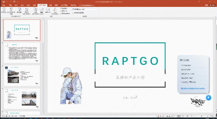
Task: Toggle Use Presenter View checkbox
Action: [78, 13]
